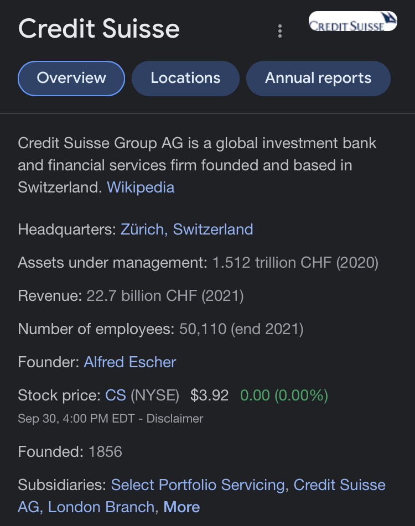The width and height of the screenshot is (415, 526).
Task: Open the three-dot more options menu
Action: coord(280,31)
